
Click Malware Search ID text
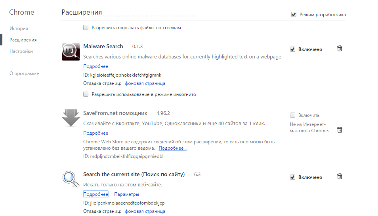click(122, 75)
